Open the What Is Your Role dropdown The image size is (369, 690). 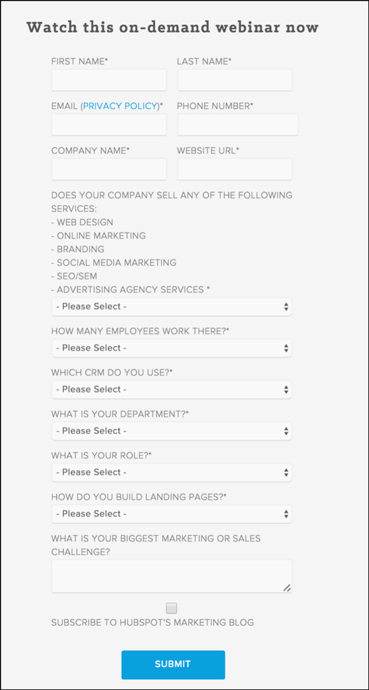coord(172,472)
